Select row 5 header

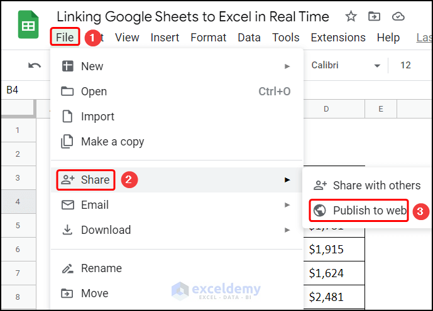[18, 226]
